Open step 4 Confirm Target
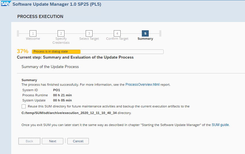 pos(117,33)
